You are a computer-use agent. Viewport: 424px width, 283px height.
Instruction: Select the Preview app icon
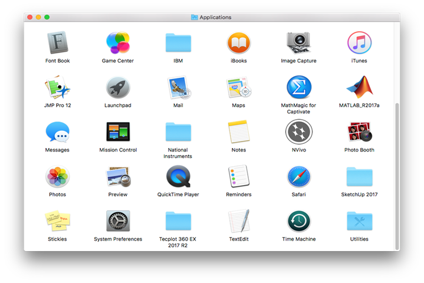(x=119, y=176)
